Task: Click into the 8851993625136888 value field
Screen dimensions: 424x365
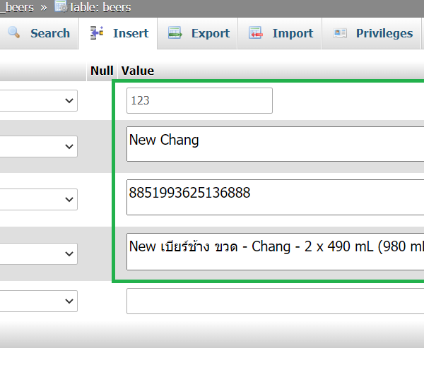Action: tap(276, 197)
